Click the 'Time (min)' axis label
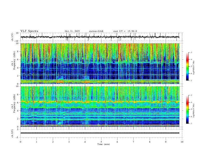205x159 pixels. pyautogui.click(x=104, y=144)
